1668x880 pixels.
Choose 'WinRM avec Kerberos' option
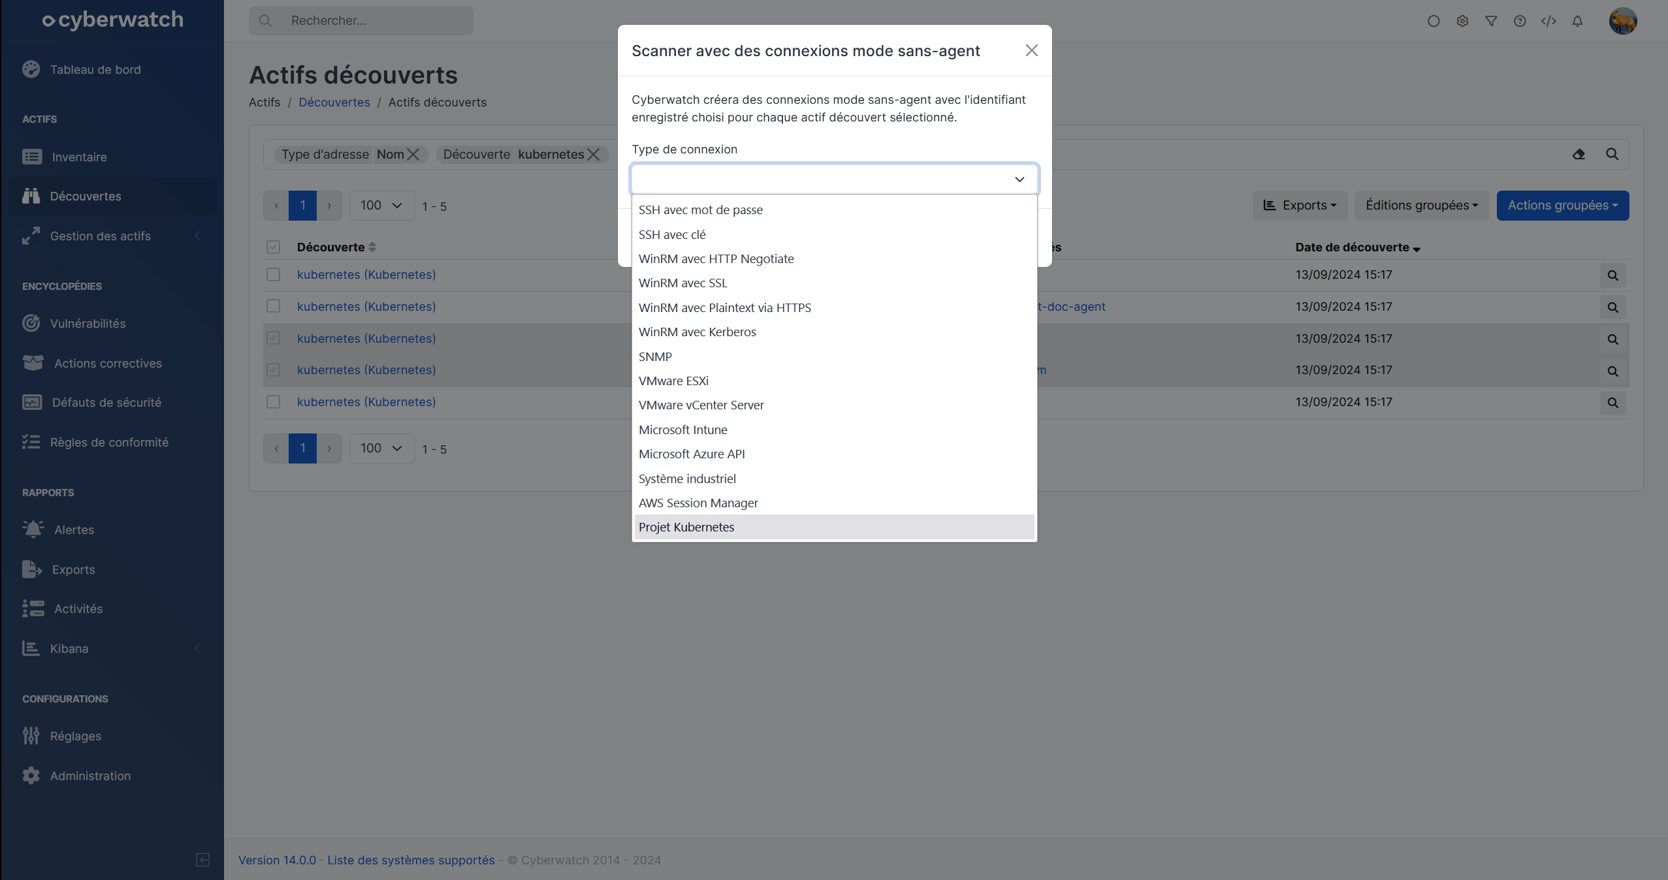pos(834,332)
